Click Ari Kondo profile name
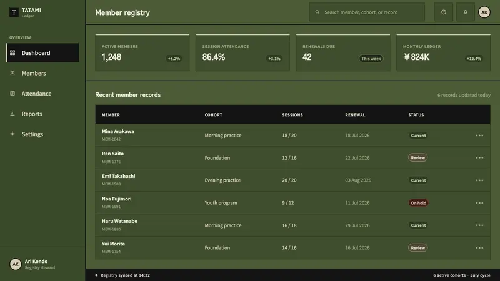This screenshot has height=281, width=500. click(x=36, y=261)
